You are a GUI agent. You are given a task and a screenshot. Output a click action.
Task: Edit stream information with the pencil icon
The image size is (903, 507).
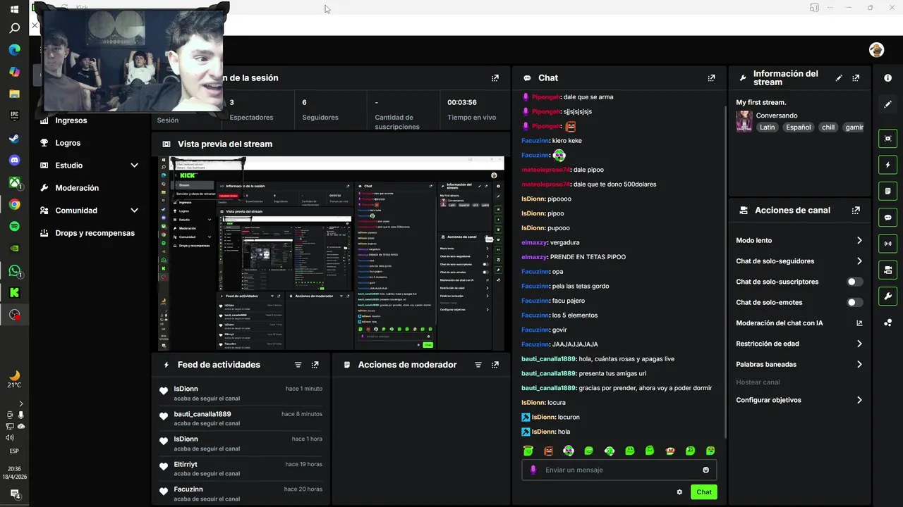tap(839, 78)
